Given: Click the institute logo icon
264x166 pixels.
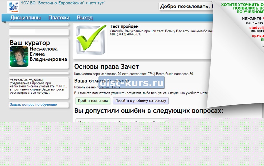Looking at the screenshot, I should click(x=13, y=7).
